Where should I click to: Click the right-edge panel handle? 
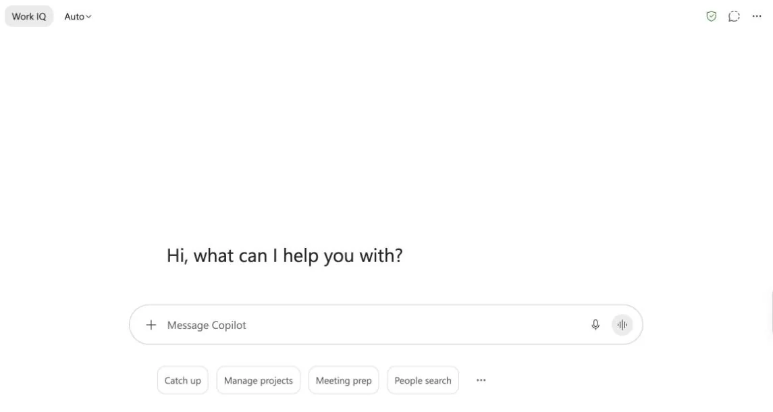pos(771,313)
